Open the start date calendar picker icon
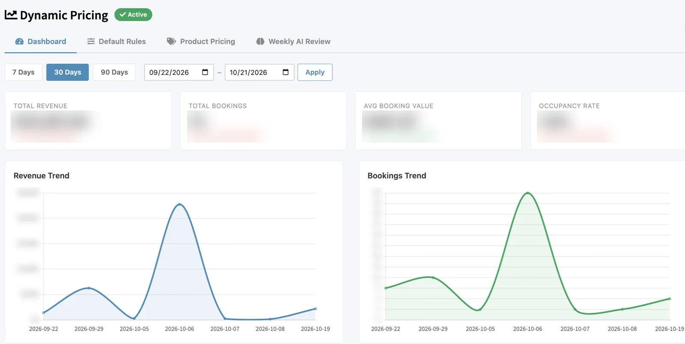The width and height of the screenshot is (685, 344). [205, 72]
